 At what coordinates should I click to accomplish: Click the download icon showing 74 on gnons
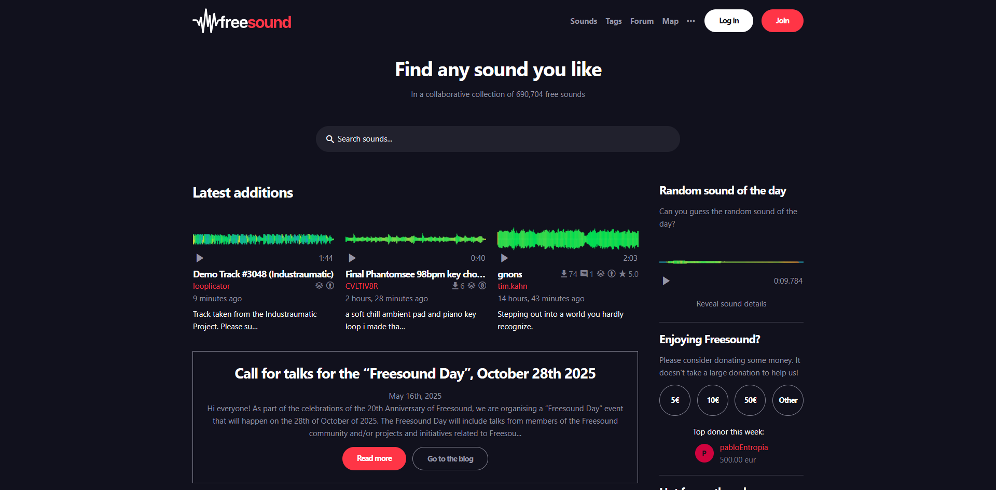pos(564,274)
